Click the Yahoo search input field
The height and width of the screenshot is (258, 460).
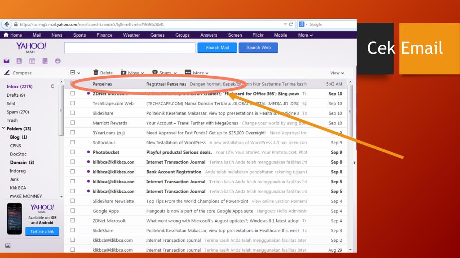click(x=130, y=47)
